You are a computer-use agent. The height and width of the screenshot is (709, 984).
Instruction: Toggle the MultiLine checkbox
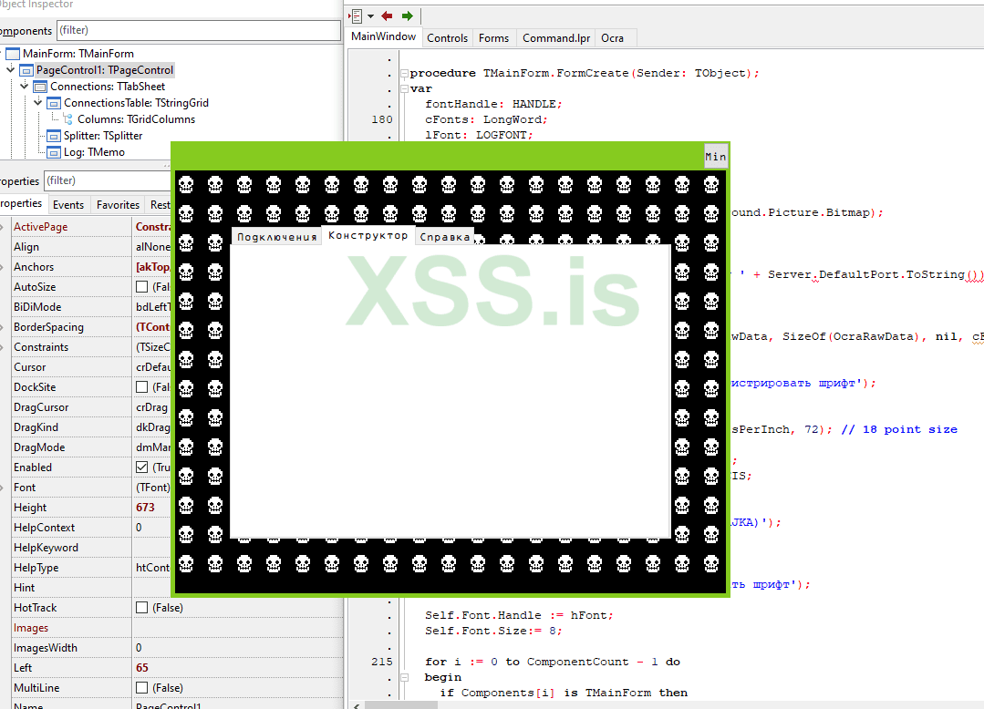point(142,688)
